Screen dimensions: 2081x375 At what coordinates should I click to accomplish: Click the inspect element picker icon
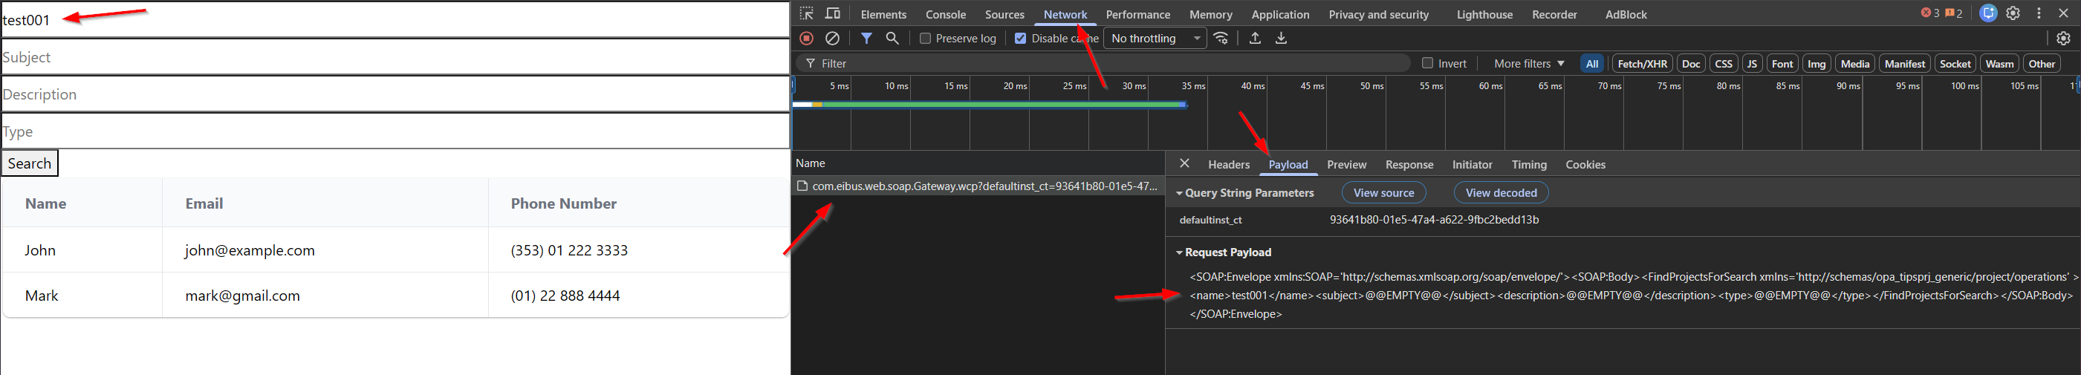tap(806, 14)
